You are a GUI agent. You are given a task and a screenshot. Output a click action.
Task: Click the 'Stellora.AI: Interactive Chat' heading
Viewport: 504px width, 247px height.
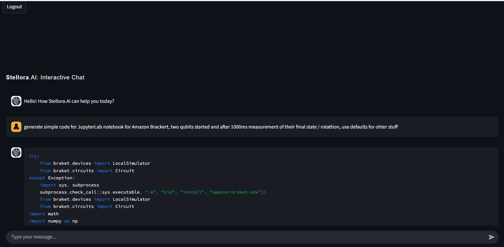tap(45, 77)
